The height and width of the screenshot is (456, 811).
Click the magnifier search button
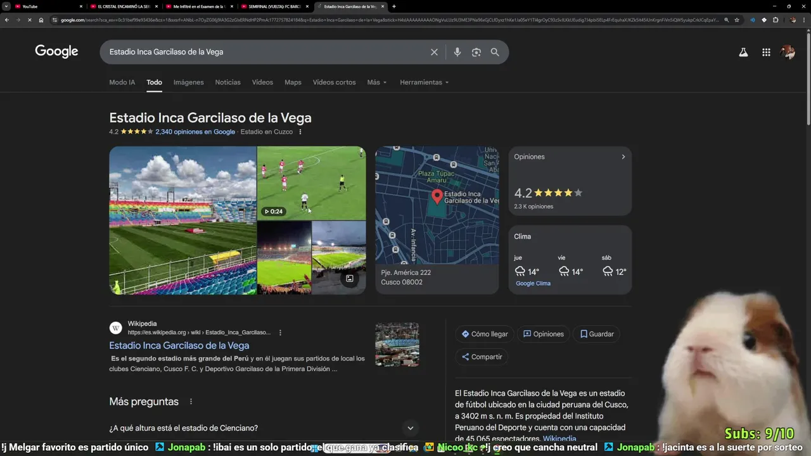[495, 52]
